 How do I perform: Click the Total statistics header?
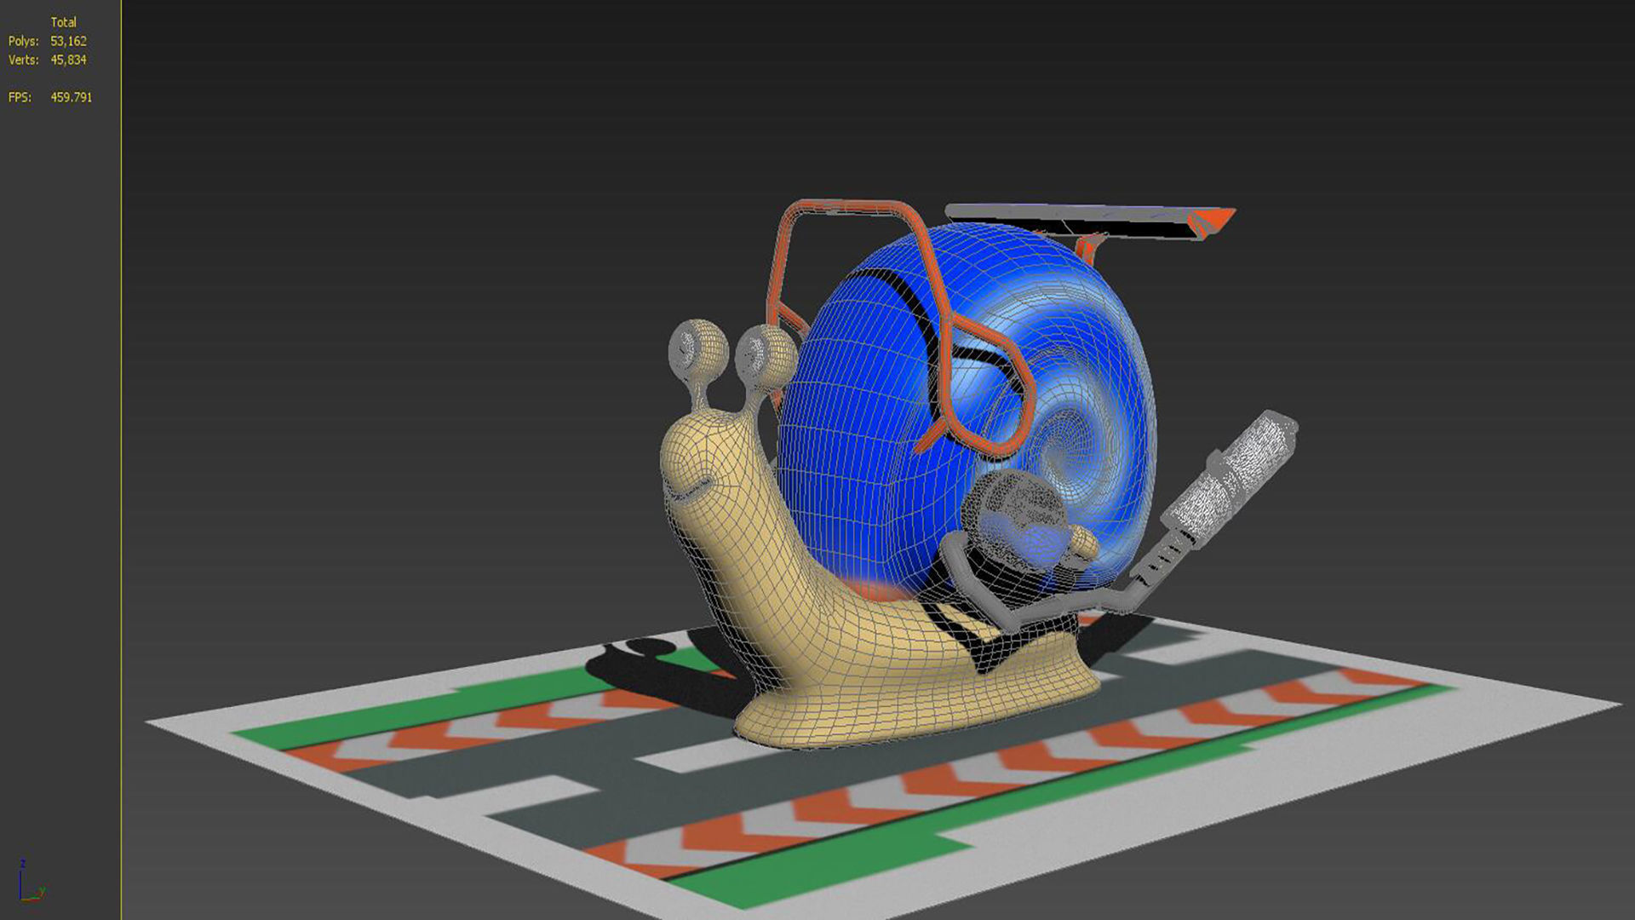tap(64, 22)
